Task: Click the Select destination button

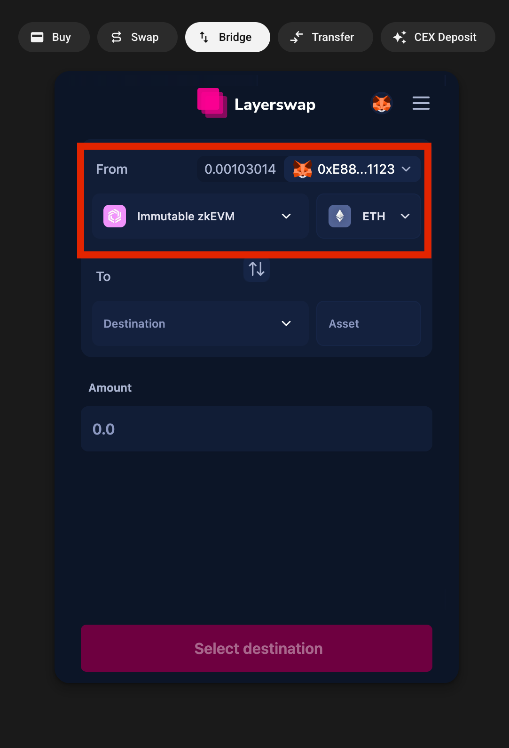Action: (257, 648)
